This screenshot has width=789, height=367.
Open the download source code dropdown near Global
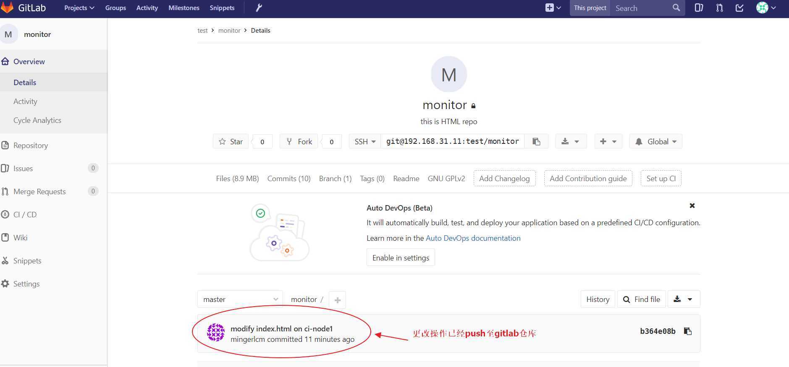coord(571,141)
